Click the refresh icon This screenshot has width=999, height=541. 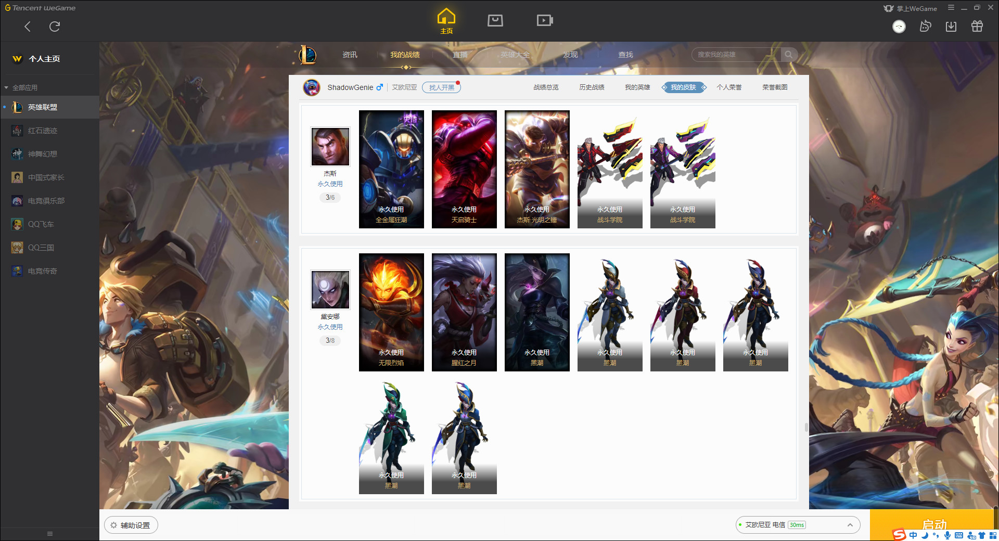pyautogui.click(x=55, y=27)
